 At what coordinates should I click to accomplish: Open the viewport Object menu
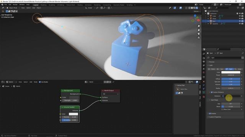(x=39, y=8)
